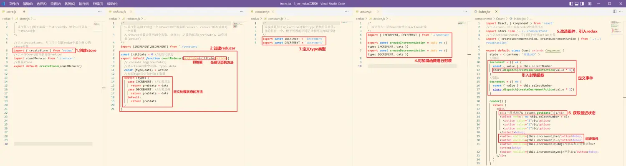Click 'redux' breadcrumb above reducer.js
Image resolution: width=626 pixels, height=166 pixels.
point(113,19)
